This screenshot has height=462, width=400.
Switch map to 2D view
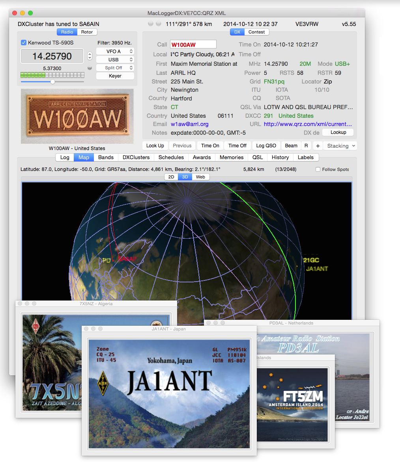pos(171,177)
